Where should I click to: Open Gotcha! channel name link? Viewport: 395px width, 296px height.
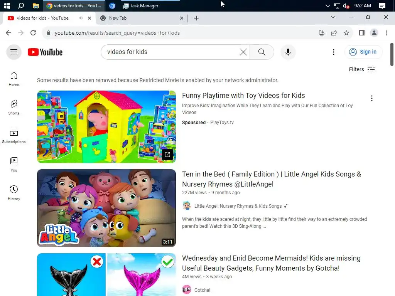[202, 290]
